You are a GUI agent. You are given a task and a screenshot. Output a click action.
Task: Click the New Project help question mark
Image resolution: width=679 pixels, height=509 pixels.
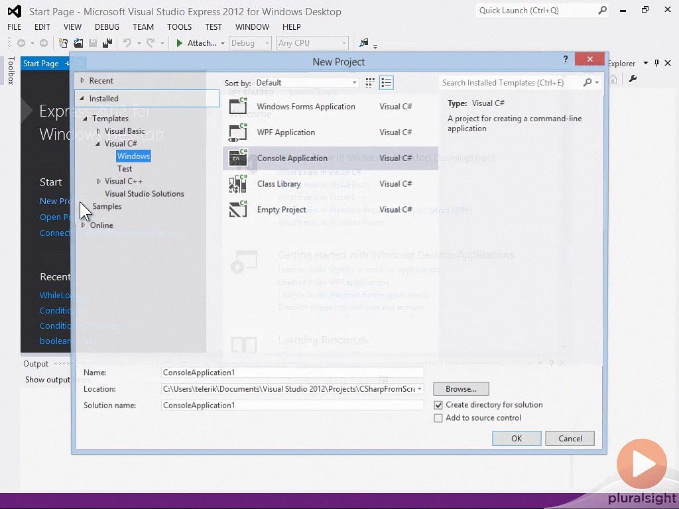(x=565, y=59)
